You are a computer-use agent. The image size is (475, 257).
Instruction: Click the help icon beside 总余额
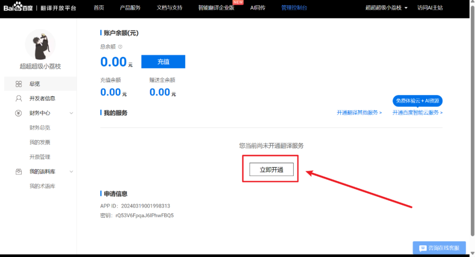[120, 47]
